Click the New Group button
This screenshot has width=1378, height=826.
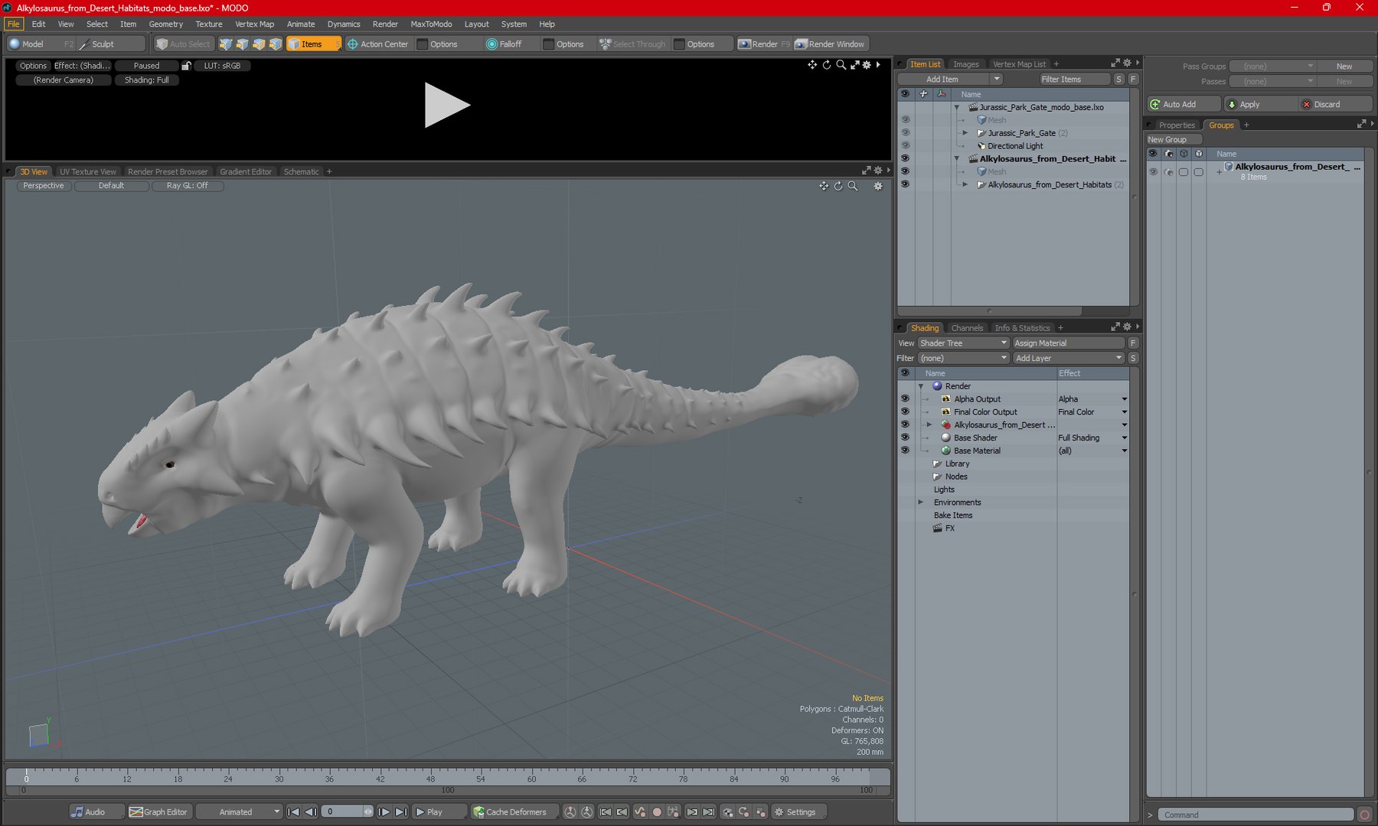(1174, 140)
